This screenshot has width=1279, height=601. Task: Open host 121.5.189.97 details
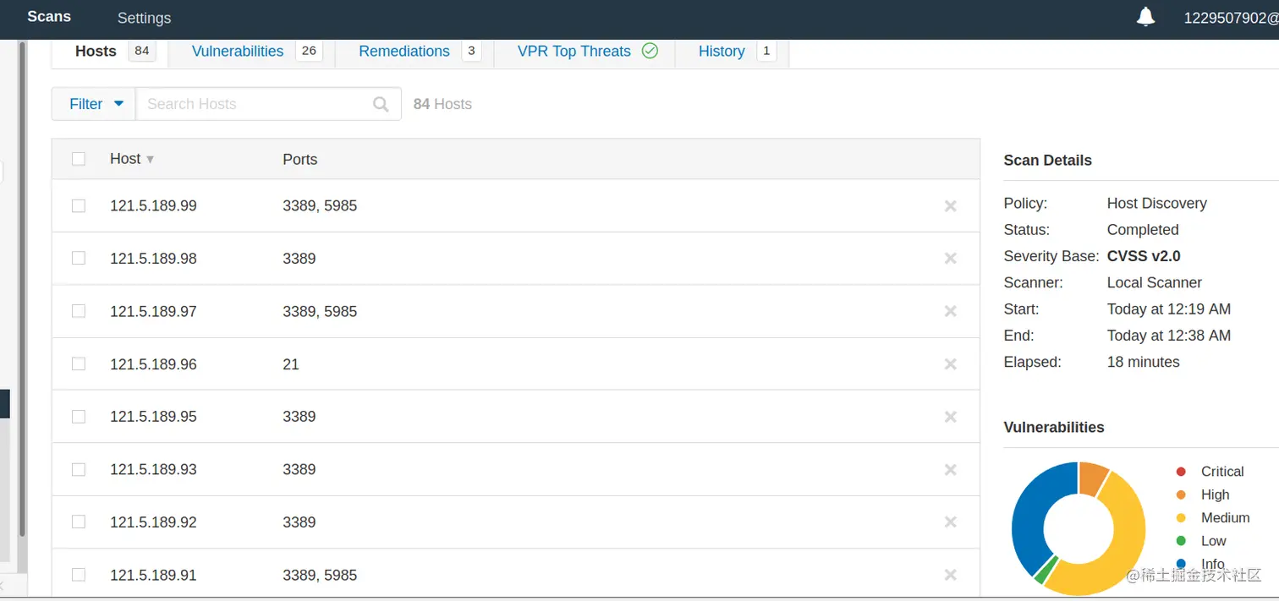(x=153, y=312)
